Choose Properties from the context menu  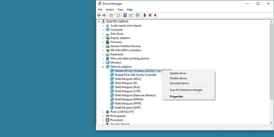(189, 97)
